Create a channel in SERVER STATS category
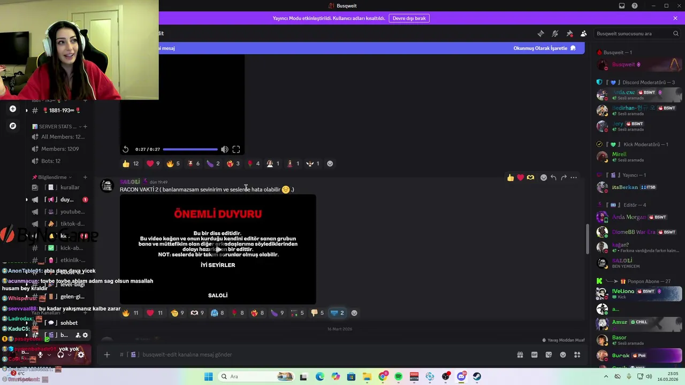This screenshot has width=685, height=385. point(85,127)
